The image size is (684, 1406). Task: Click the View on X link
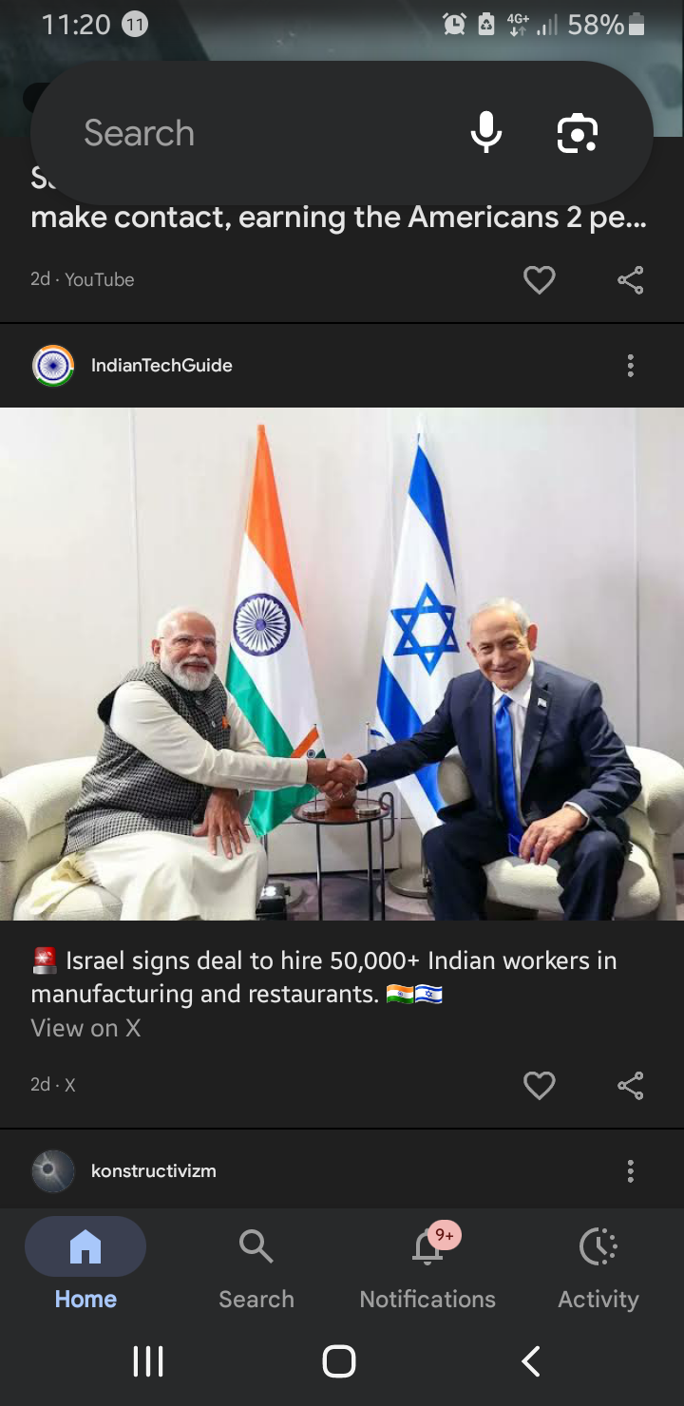85,1028
